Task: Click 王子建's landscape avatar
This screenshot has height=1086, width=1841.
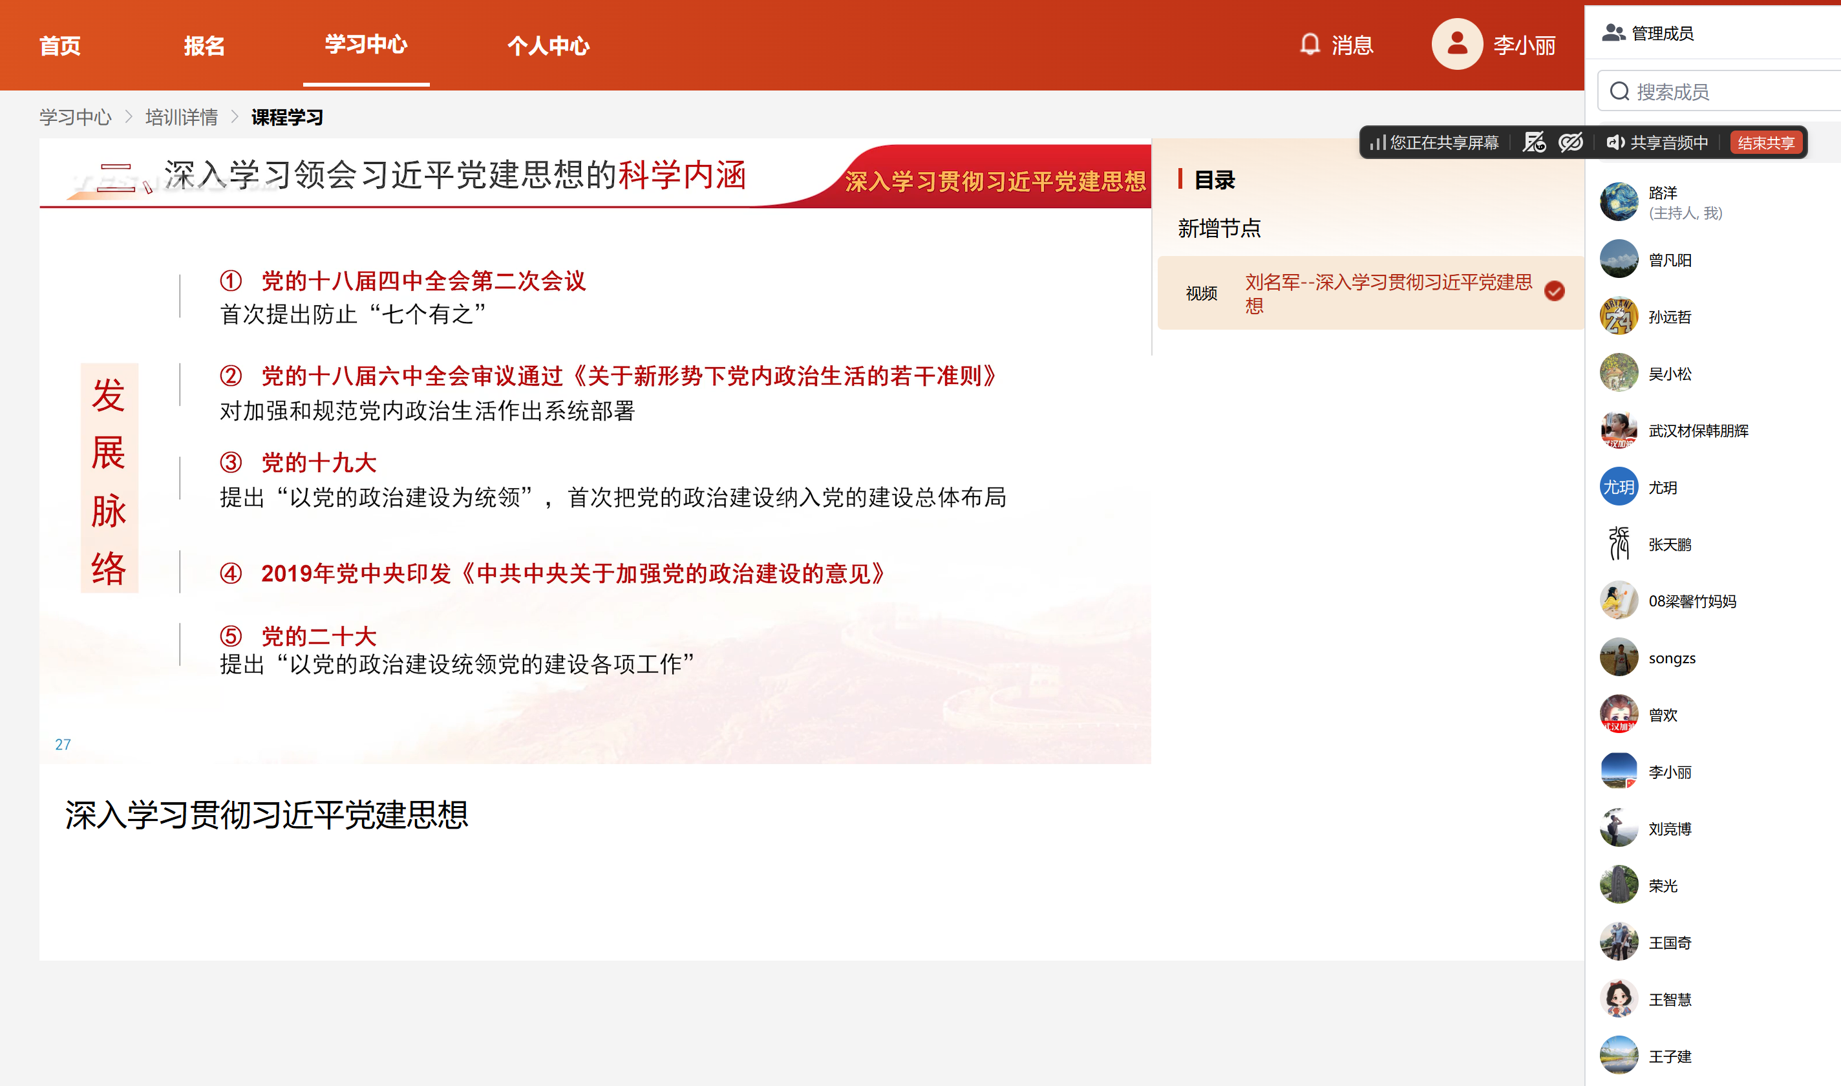Action: click(1619, 1056)
